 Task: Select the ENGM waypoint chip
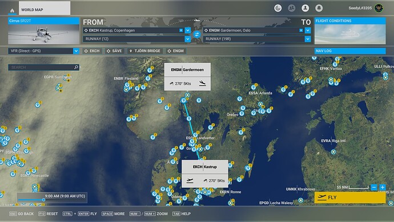point(176,51)
